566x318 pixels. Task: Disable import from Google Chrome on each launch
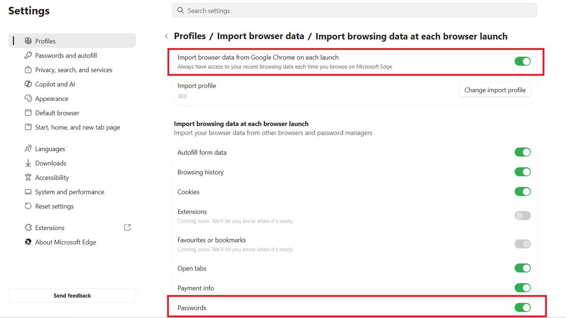pos(523,61)
